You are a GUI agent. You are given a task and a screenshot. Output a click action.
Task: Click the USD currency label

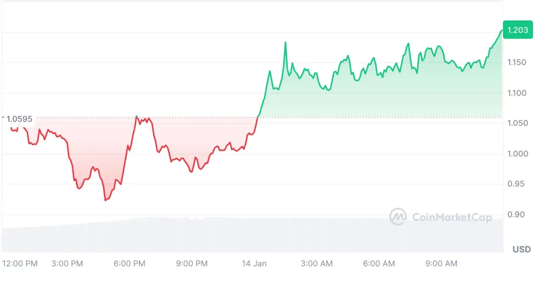[522, 249]
